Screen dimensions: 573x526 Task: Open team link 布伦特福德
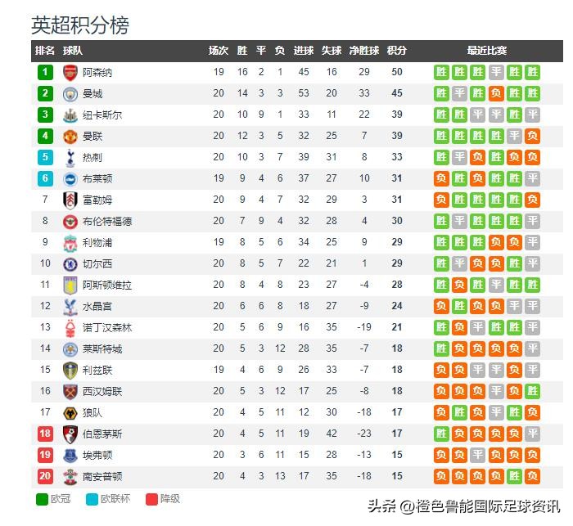(x=107, y=221)
